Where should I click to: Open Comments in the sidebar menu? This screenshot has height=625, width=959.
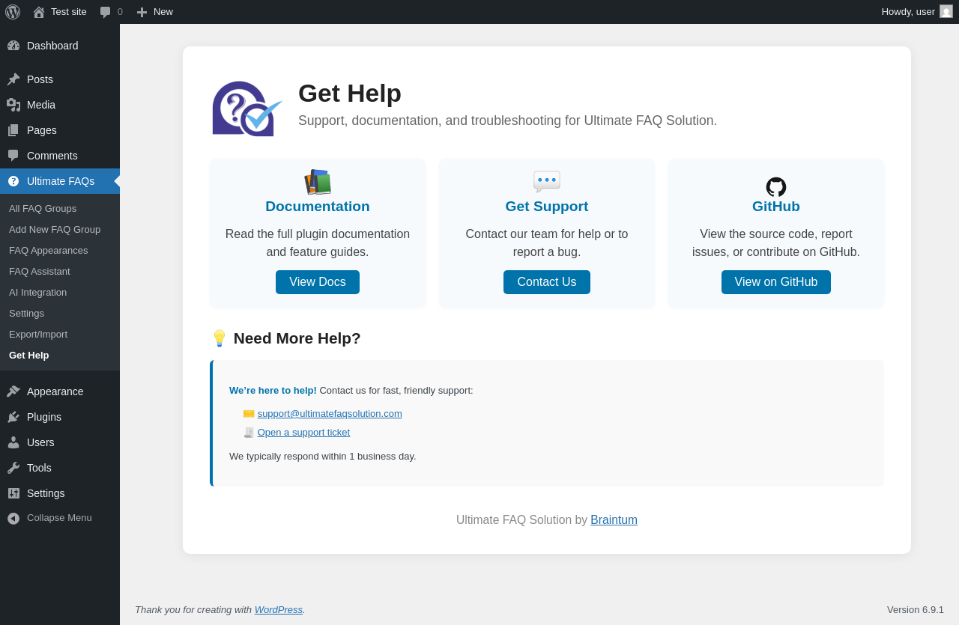(60, 156)
